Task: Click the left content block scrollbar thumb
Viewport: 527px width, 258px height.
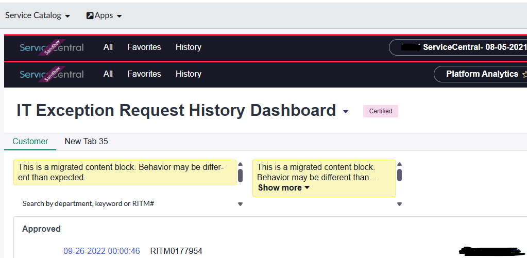Action: pyautogui.click(x=240, y=175)
